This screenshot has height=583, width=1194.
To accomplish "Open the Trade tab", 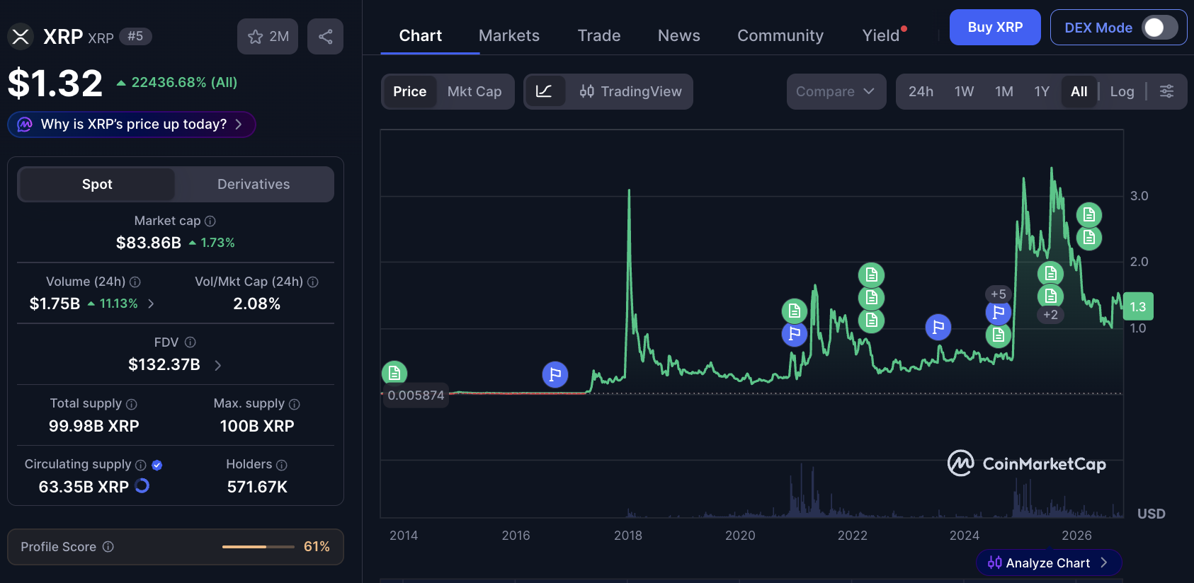I will tap(599, 35).
